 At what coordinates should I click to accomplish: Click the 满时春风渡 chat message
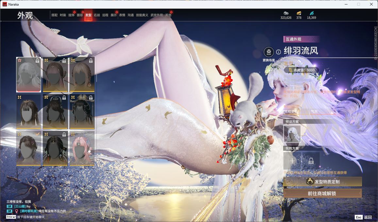pos(36,211)
